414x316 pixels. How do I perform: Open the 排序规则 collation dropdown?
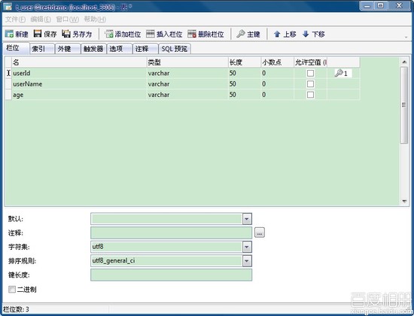pyautogui.click(x=247, y=261)
